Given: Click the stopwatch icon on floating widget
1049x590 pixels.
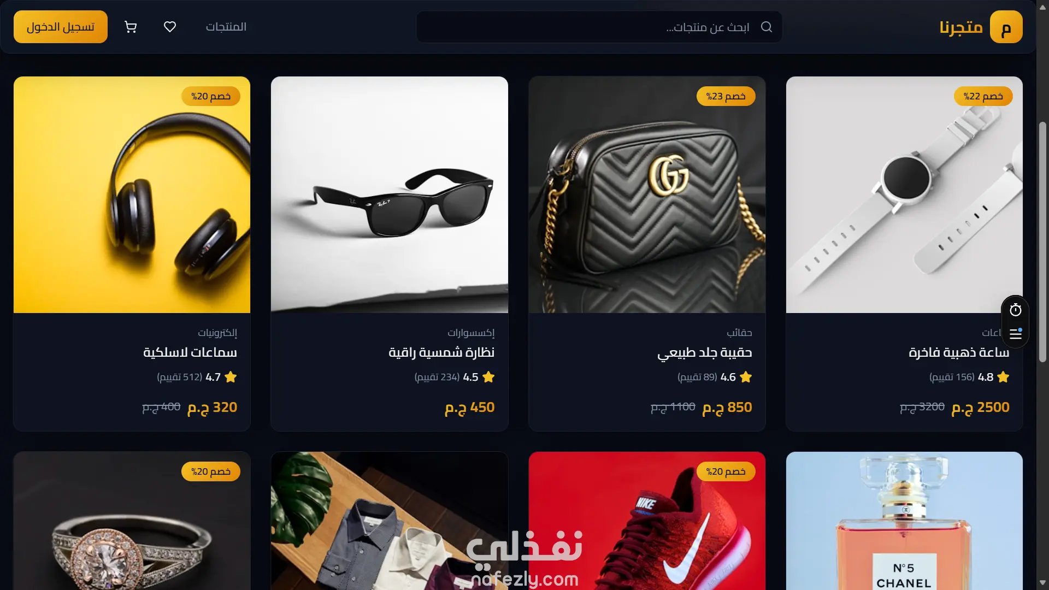Looking at the screenshot, I should [1016, 310].
